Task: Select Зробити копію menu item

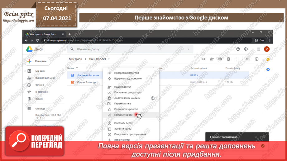Action: tap(131, 129)
